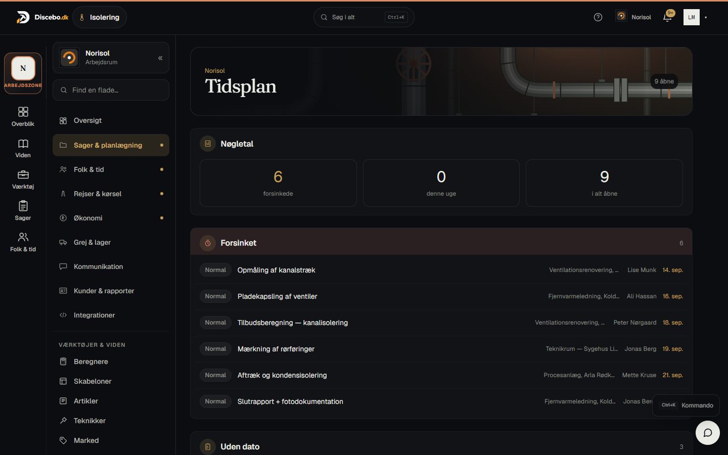Open Beregnere tool
The height and width of the screenshot is (455, 728).
111,361
